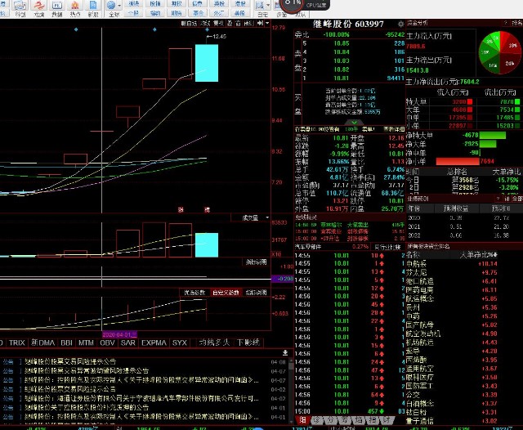
Task: Select the 2021 forecast row
Action: click(464, 226)
